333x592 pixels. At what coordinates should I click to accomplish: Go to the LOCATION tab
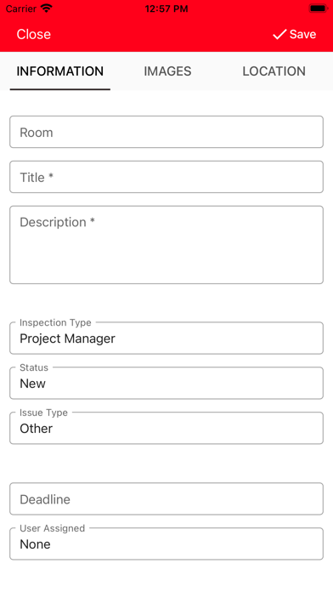[x=274, y=71]
